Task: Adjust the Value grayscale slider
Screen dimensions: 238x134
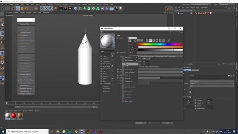Action: [160, 50]
